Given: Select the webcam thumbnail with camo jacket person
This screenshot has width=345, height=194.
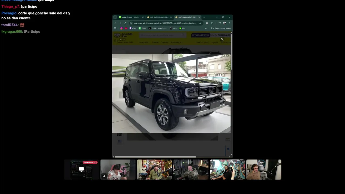Looking at the screenshot, I should point(191,169).
